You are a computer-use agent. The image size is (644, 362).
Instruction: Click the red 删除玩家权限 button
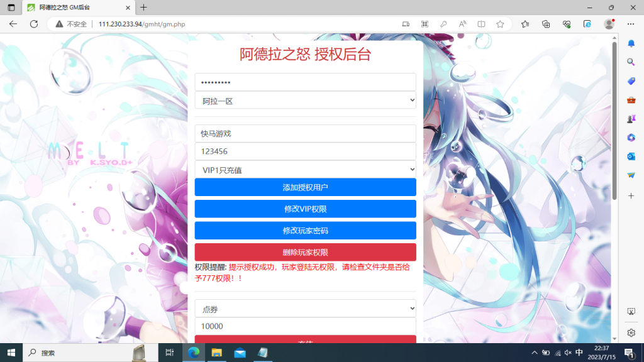click(x=305, y=252)
